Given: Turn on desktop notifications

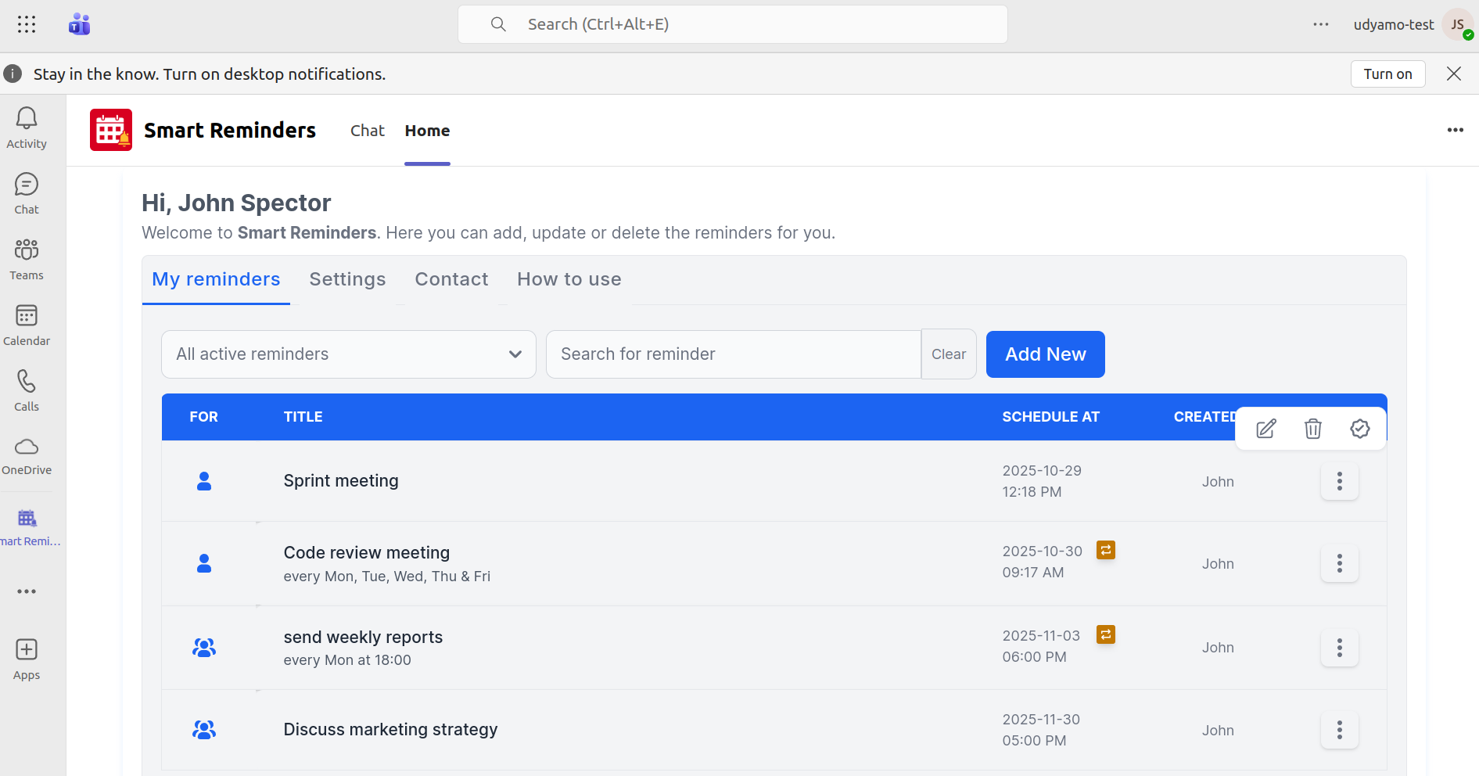Looking at the screenshot, I should (x=1387, y=74).
